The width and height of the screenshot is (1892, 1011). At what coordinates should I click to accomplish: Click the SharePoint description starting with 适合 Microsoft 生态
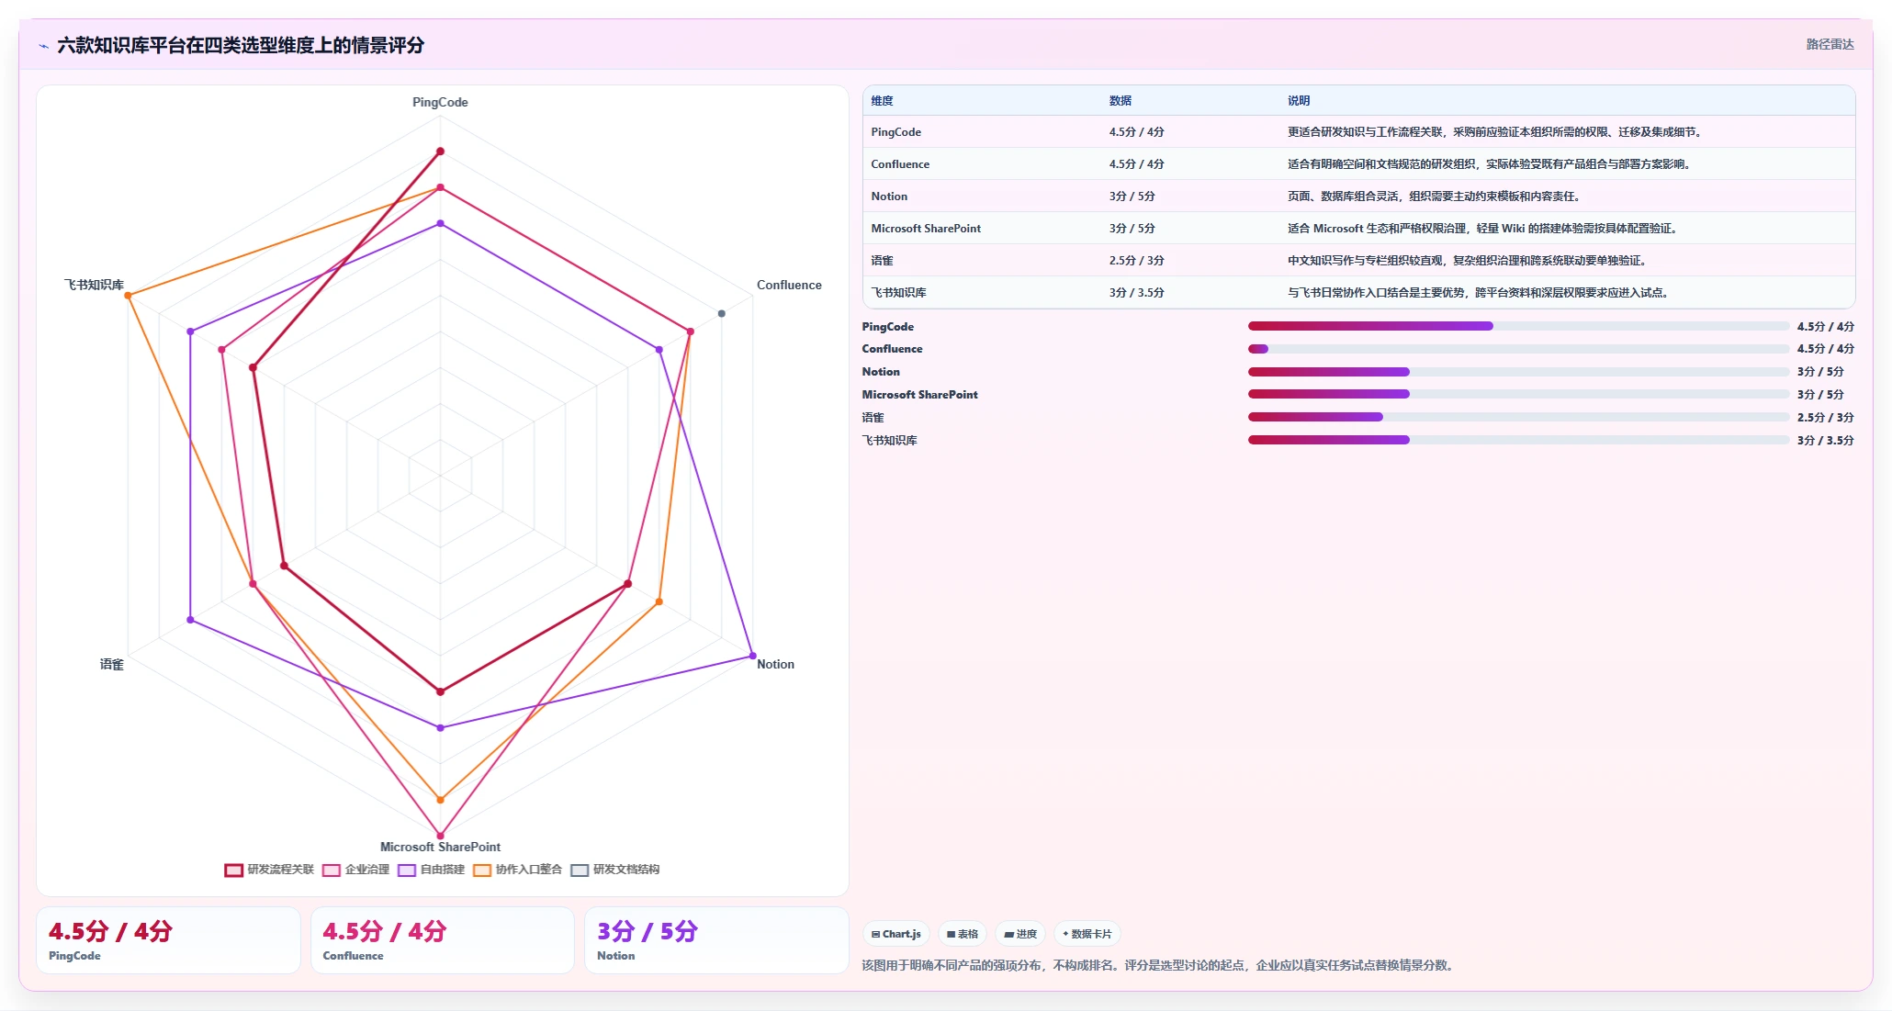[x=1483, y=229]
